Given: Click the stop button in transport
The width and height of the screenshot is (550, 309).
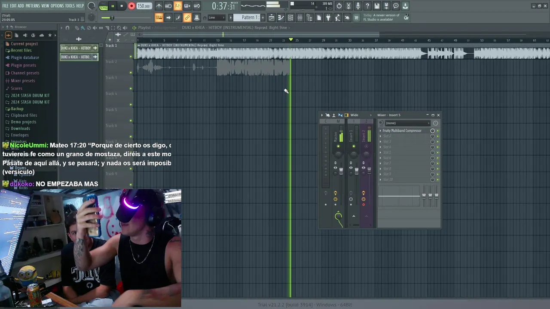Looking at the screenshot, I should tap(122, 6).
